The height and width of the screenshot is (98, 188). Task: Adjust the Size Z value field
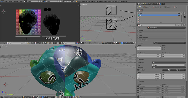(x=174, y=78)
